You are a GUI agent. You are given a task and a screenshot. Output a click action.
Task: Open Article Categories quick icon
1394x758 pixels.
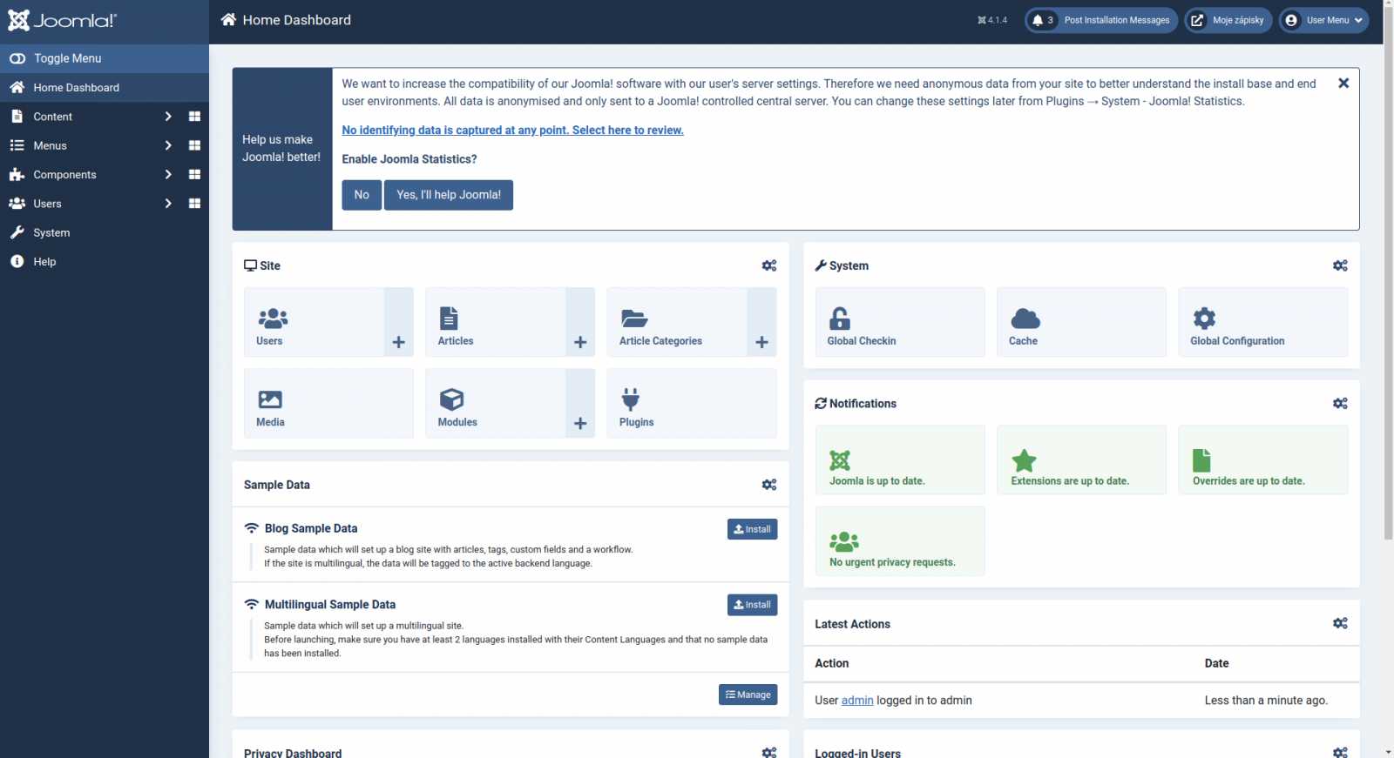(x=676, y=322)
